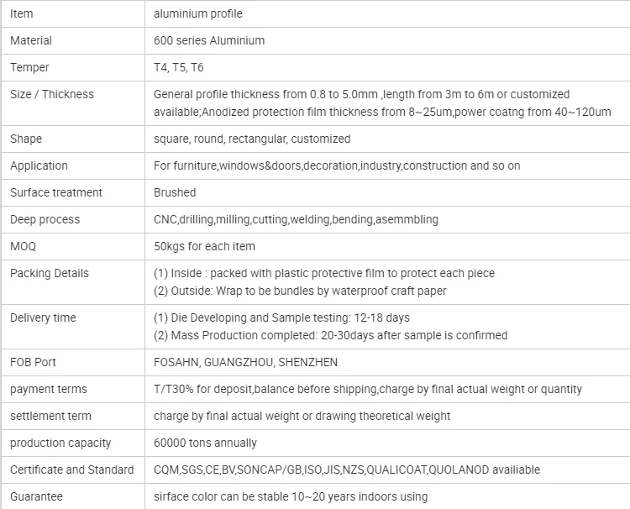Click the 'Brushed' surface treatment value
The width and height of the screenshot is (630, 509).
[x=175, y=192]
